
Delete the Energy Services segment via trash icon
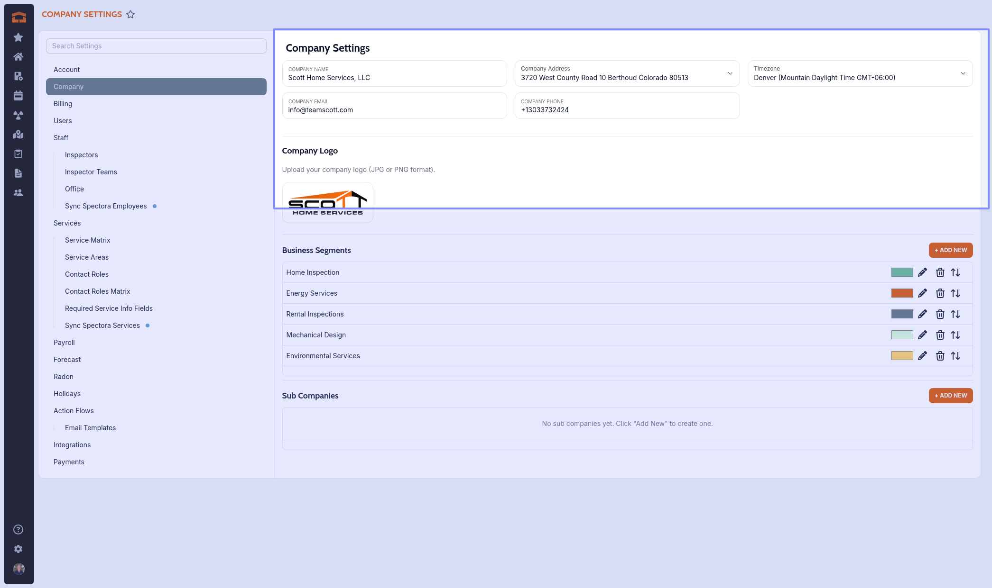(x=940, y=293)
